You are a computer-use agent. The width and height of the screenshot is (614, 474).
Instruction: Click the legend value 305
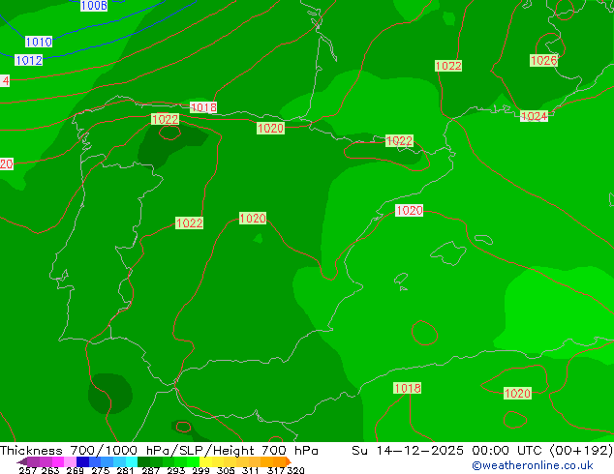pyautogui.click(x=226, y=470)
